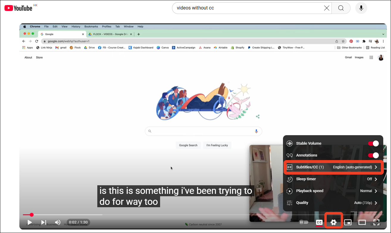This screenshot has height=233, width=391.
Task: Click the search magnifier icon
Action: coord(341,8)
